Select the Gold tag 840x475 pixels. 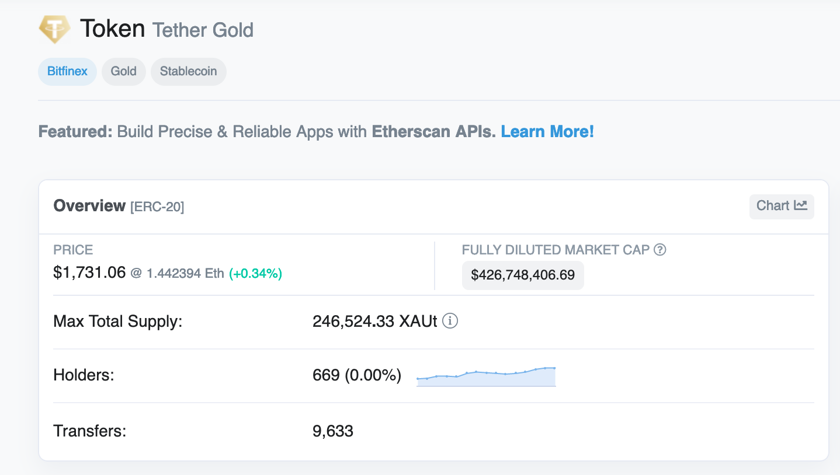tap(124, 71)
